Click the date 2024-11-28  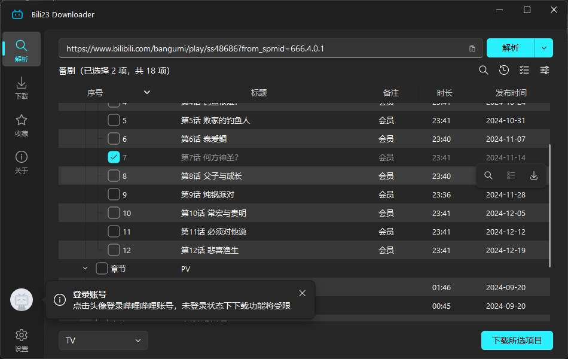506,194
